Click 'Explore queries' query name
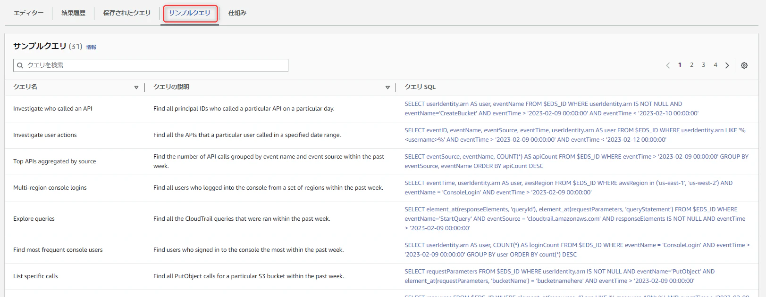Image resolution: width=766 pixels, height=297 pixels. [34, 219]
